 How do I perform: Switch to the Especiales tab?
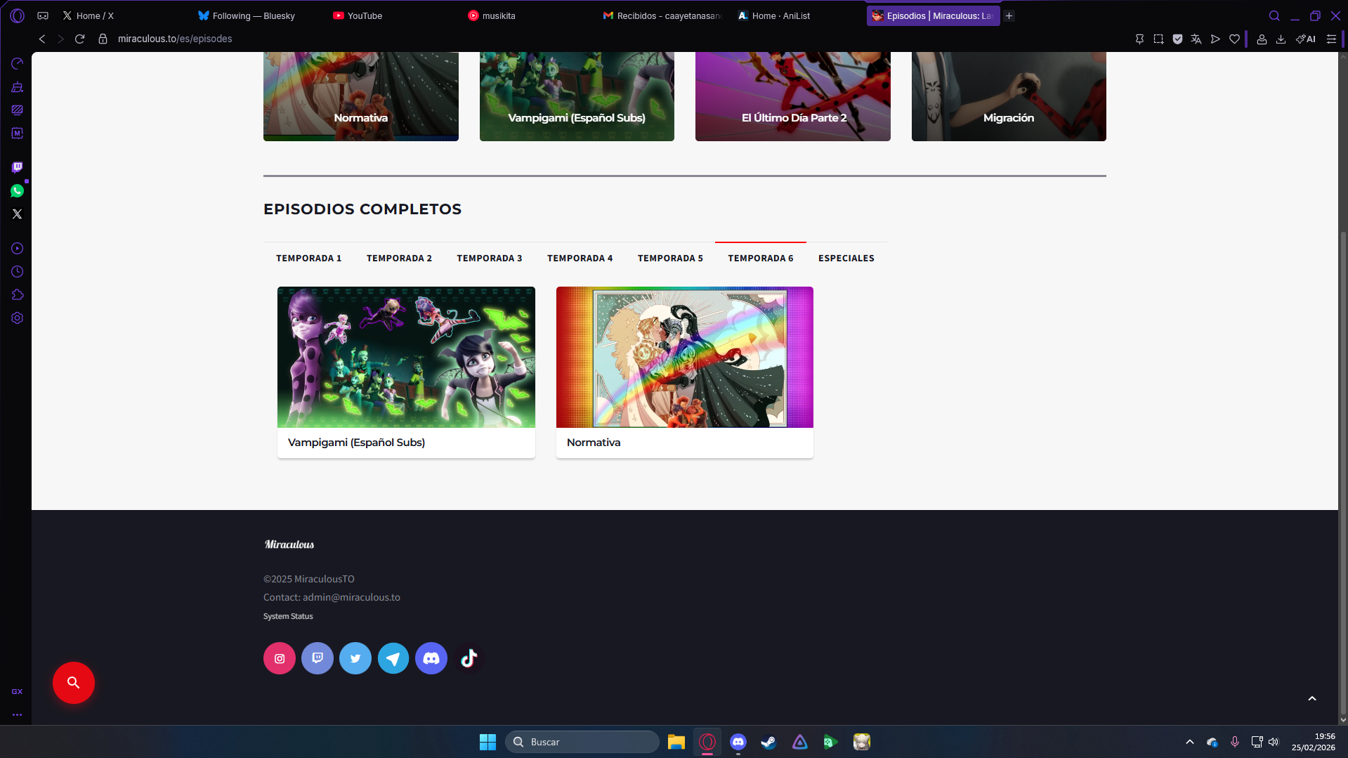click(846, 259)
